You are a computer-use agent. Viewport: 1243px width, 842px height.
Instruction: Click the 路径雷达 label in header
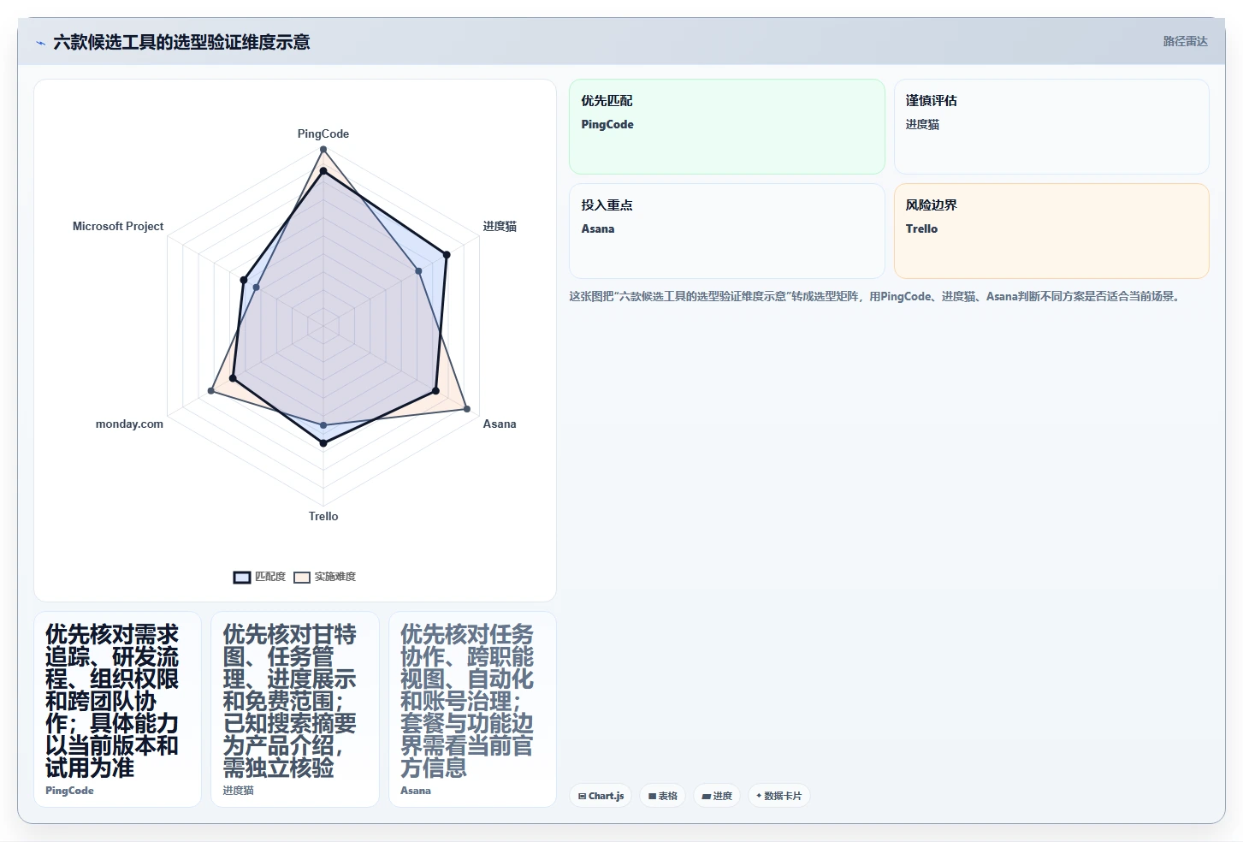pos(1185,41)
